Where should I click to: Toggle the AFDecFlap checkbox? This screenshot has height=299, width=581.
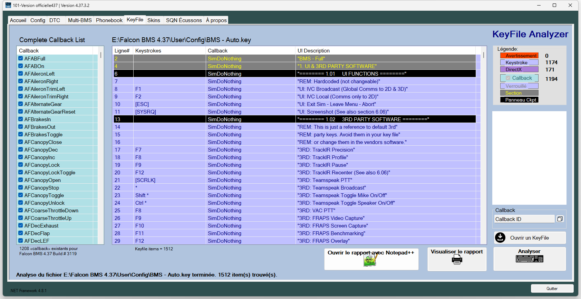pos(21,233)
